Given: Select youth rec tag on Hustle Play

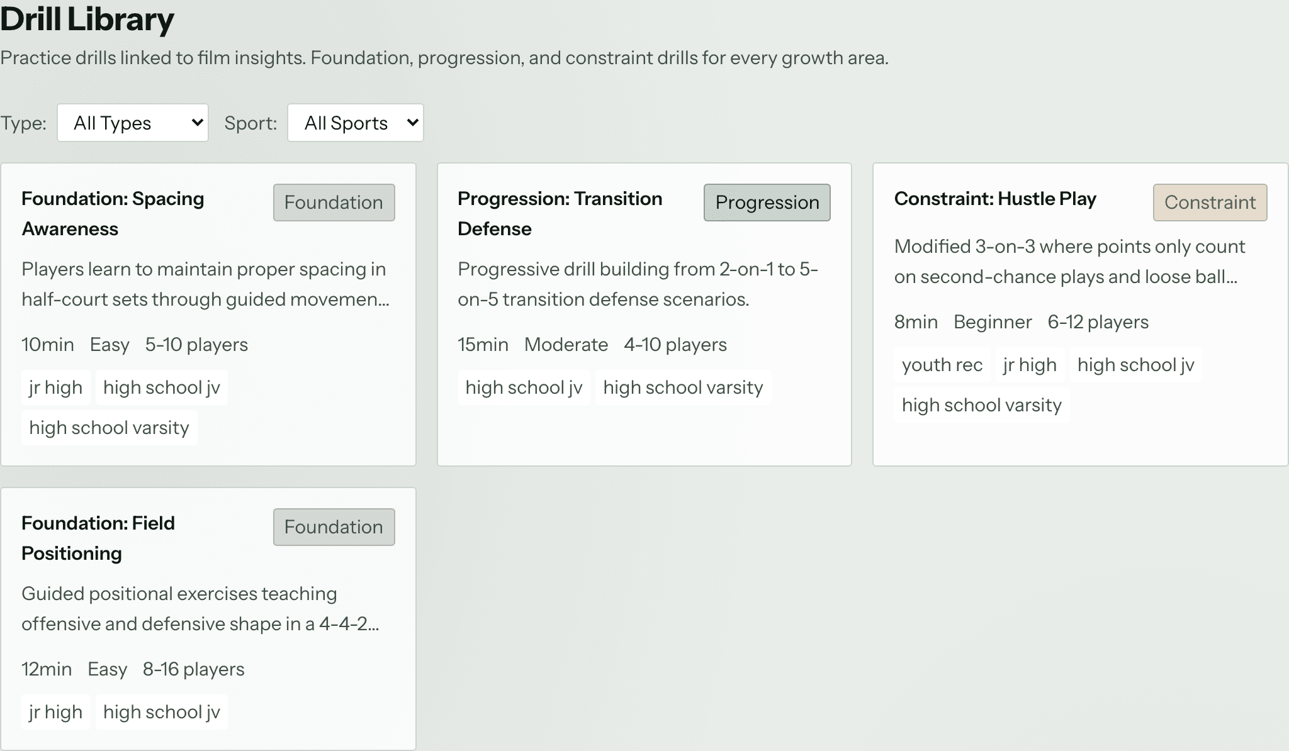Looking at the screenshot, I should 942,365.
